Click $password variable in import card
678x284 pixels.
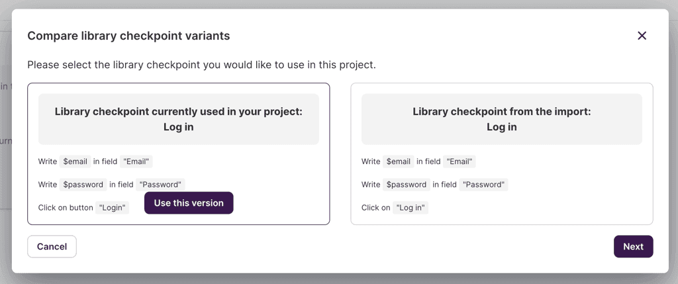coord(406,185)
